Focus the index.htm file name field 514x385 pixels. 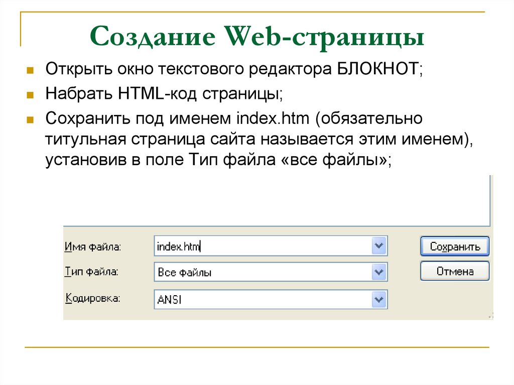(271, 246)
